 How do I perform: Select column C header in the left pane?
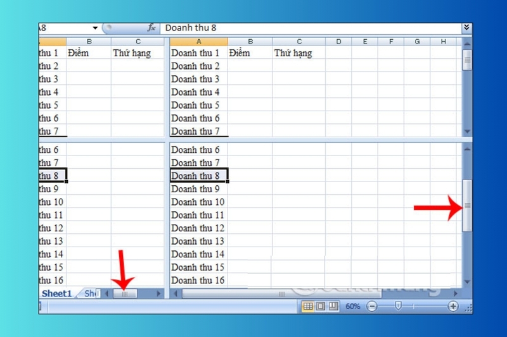coord(138,41)
